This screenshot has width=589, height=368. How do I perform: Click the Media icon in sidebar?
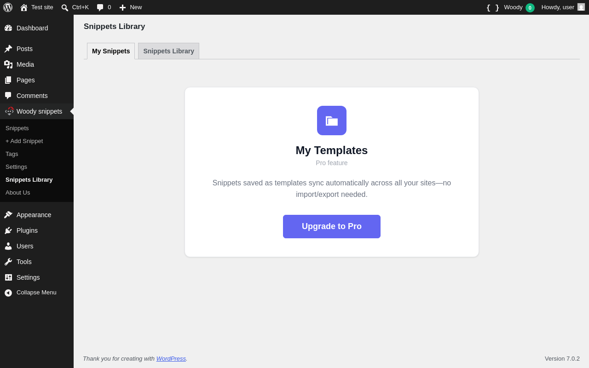(8, 64)
